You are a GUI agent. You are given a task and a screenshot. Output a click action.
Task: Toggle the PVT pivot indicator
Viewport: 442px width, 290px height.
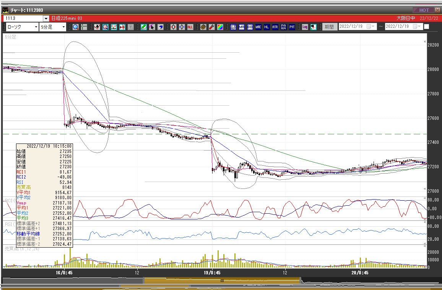coord(292,27)
